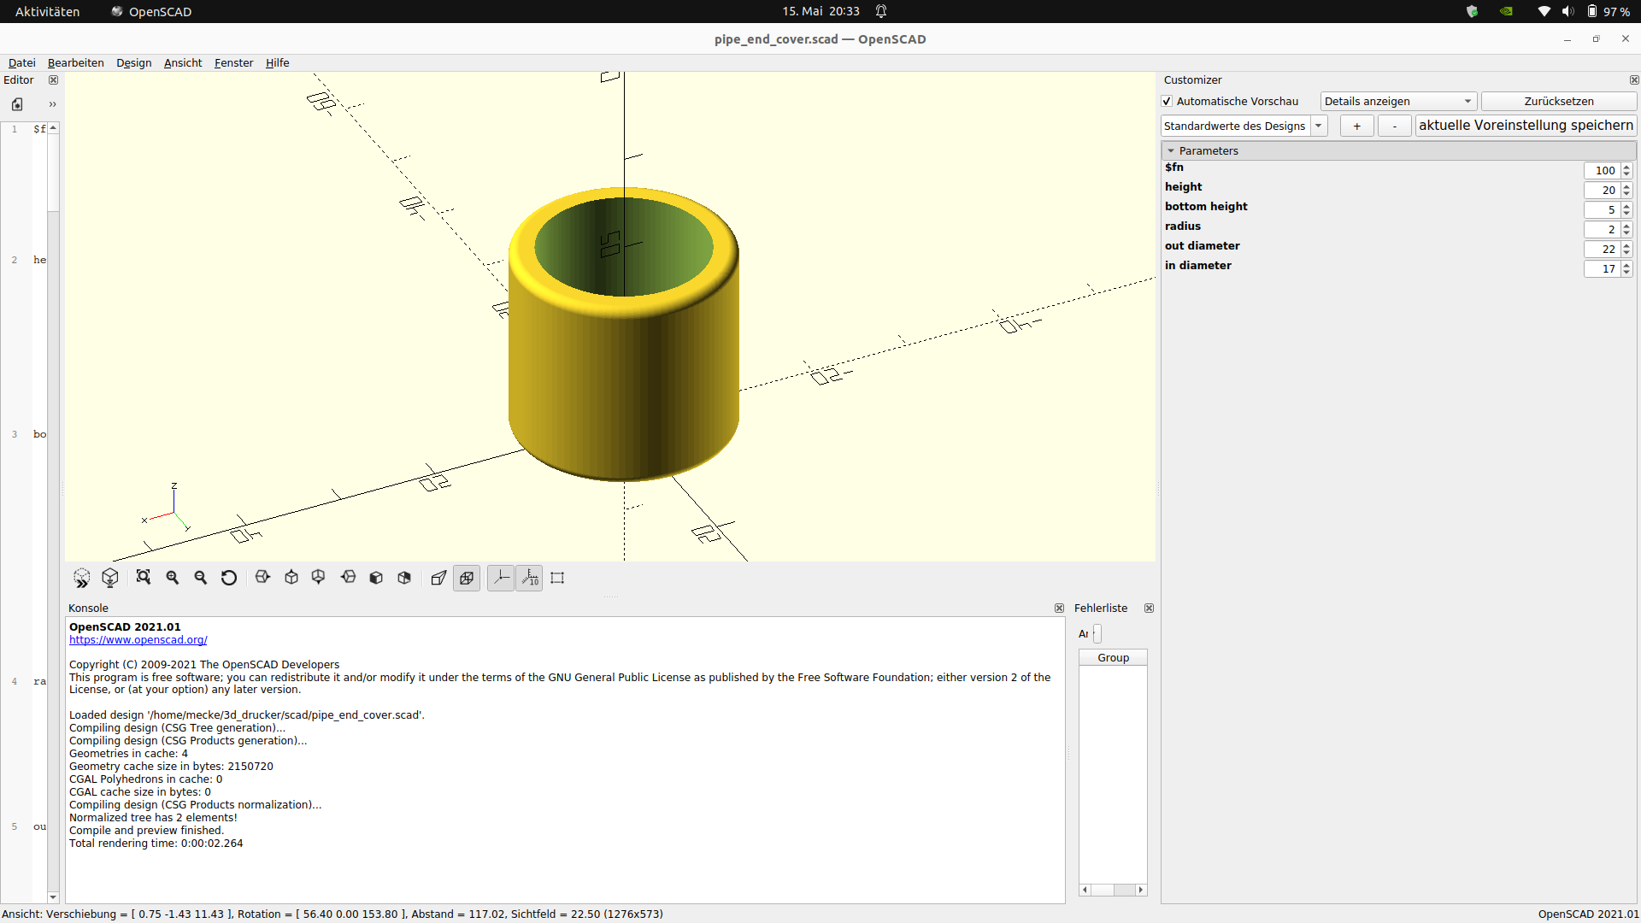
Task: Save the current preset with aktuelle Voreinstellung speichern
Action: click(x=1526, y=125)
